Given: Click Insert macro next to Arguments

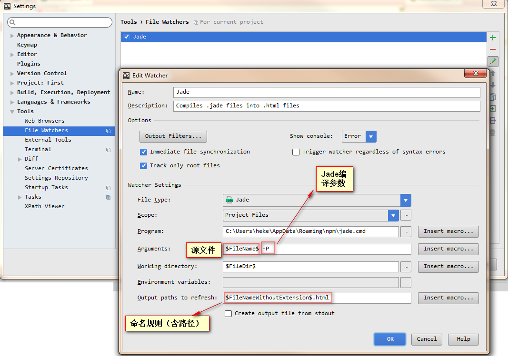Looking at the screenshot, I should pos(448,249).
